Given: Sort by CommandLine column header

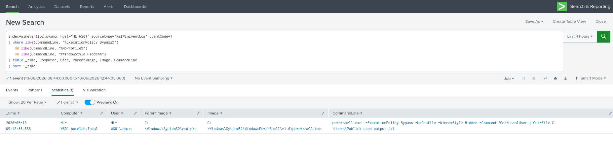Looking at the screenshot, I should 347,113.
